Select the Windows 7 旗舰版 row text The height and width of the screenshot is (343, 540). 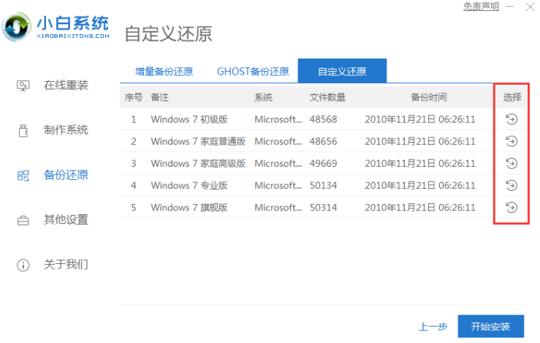click(189, 208)
